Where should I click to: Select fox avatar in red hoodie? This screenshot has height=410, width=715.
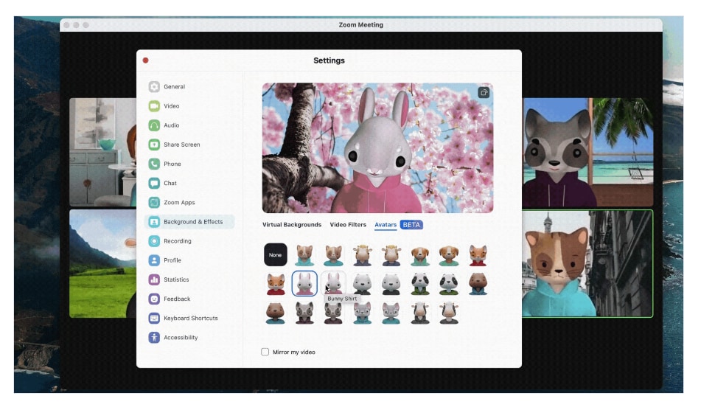[x=478, y=255]
